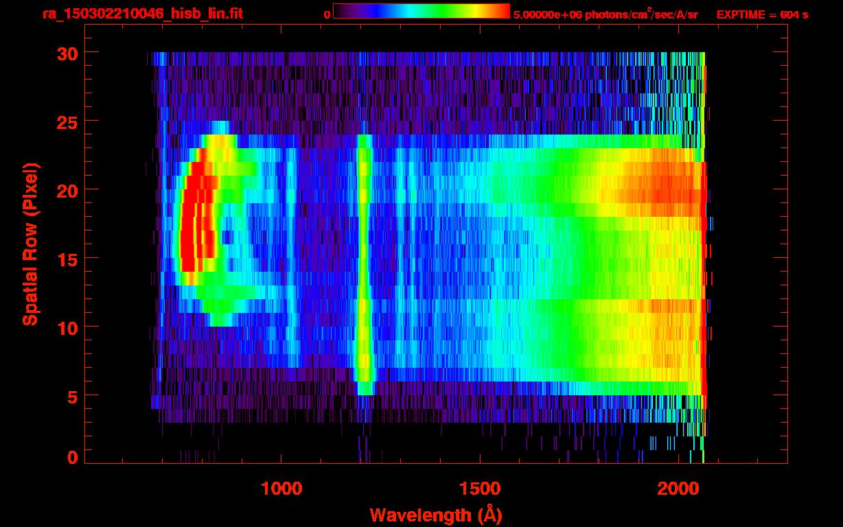Click the x-axis tick label 2000

678,489
